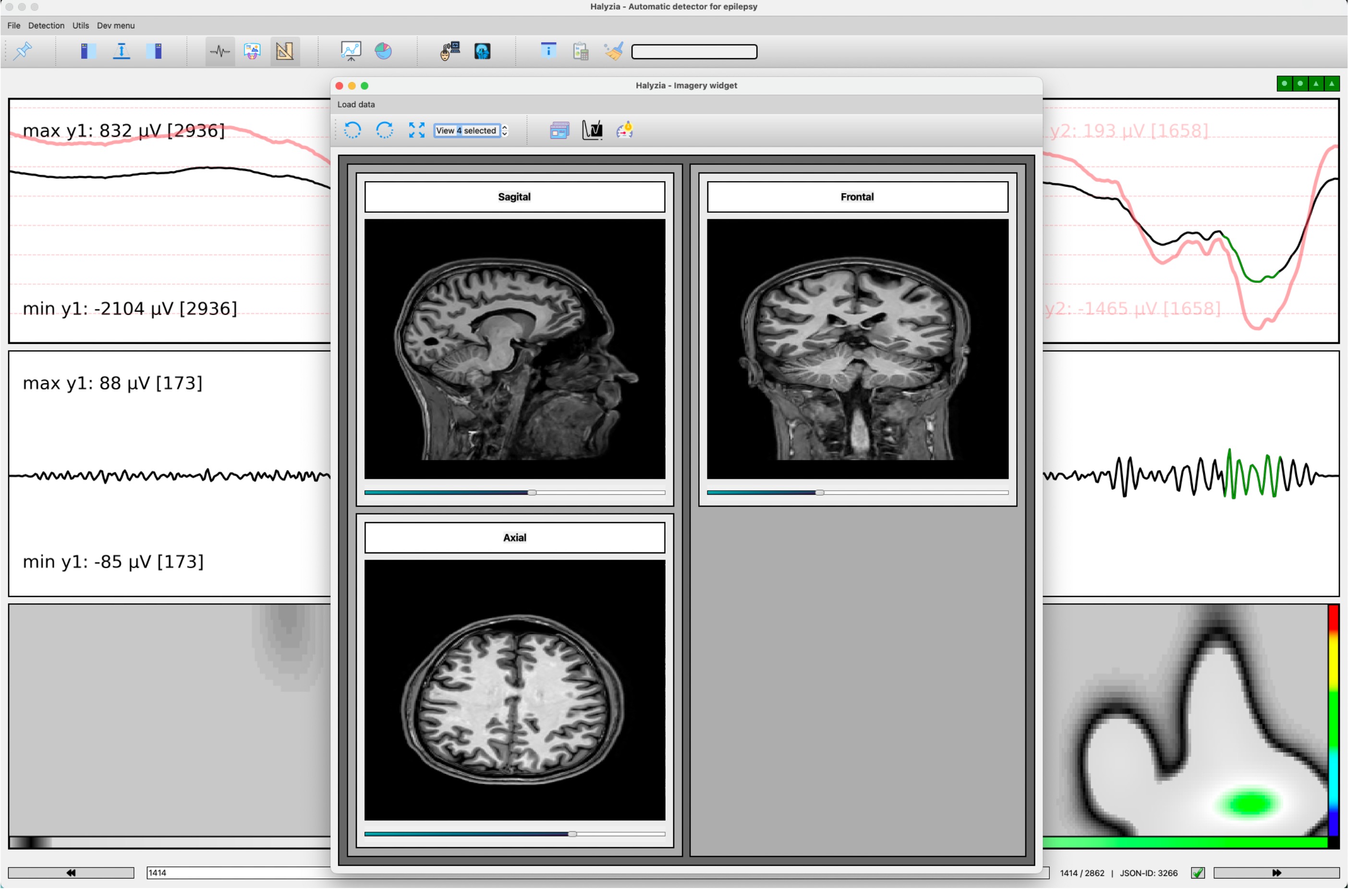Screen dimensions: 1349x889
Task: Click the View 4 selected spinbox arrows
Action: pyautogui.click(x=504, y=131)
